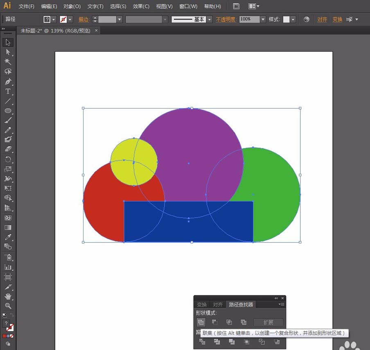Click the fill swatch in control bar

click(x=47, y=19)
